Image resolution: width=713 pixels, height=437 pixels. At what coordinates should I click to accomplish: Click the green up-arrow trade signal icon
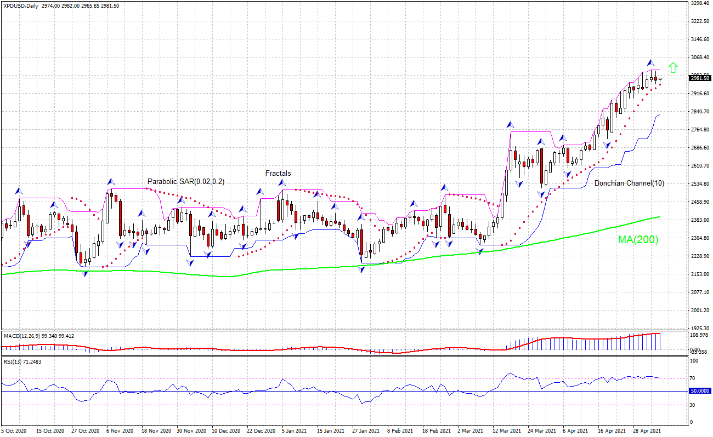point(674,68)
